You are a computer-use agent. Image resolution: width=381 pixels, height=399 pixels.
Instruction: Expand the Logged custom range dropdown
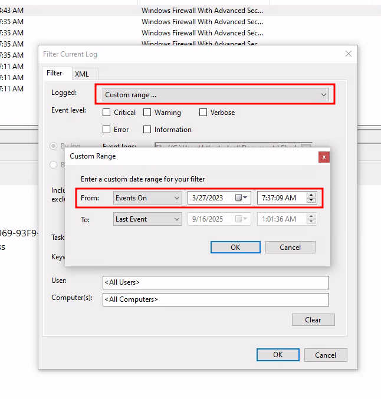click(215, 95)
